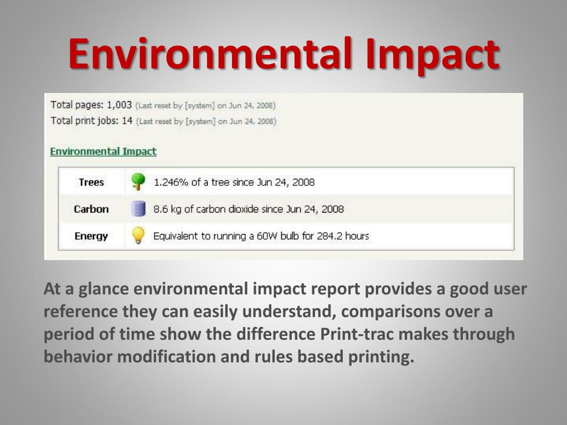Click the 'Environmental Impact' slide title
The width and height of the screenshot is (567, 425).
(x=284, y=54)
